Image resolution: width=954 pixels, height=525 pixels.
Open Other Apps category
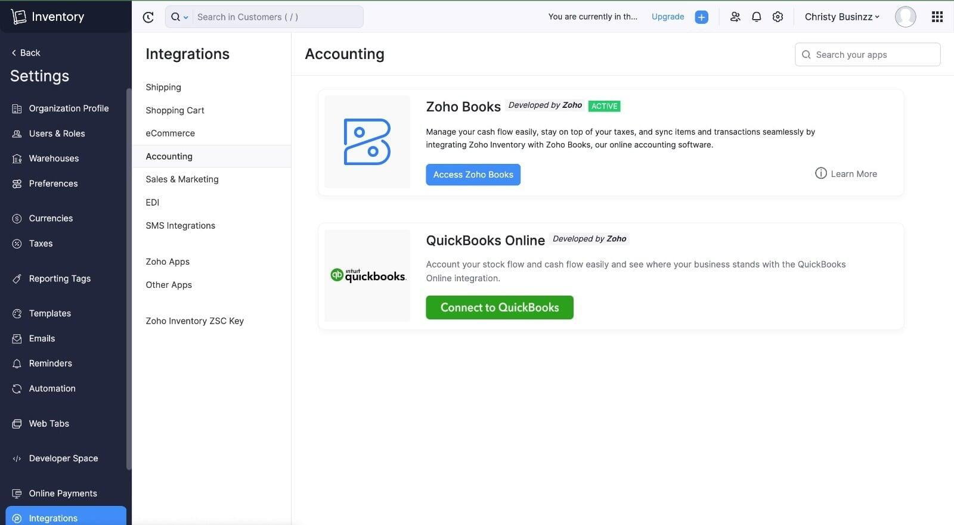[169, 285]
